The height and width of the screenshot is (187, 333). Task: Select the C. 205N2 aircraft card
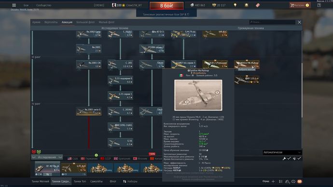pyautogui.click(x=121, y=111)
